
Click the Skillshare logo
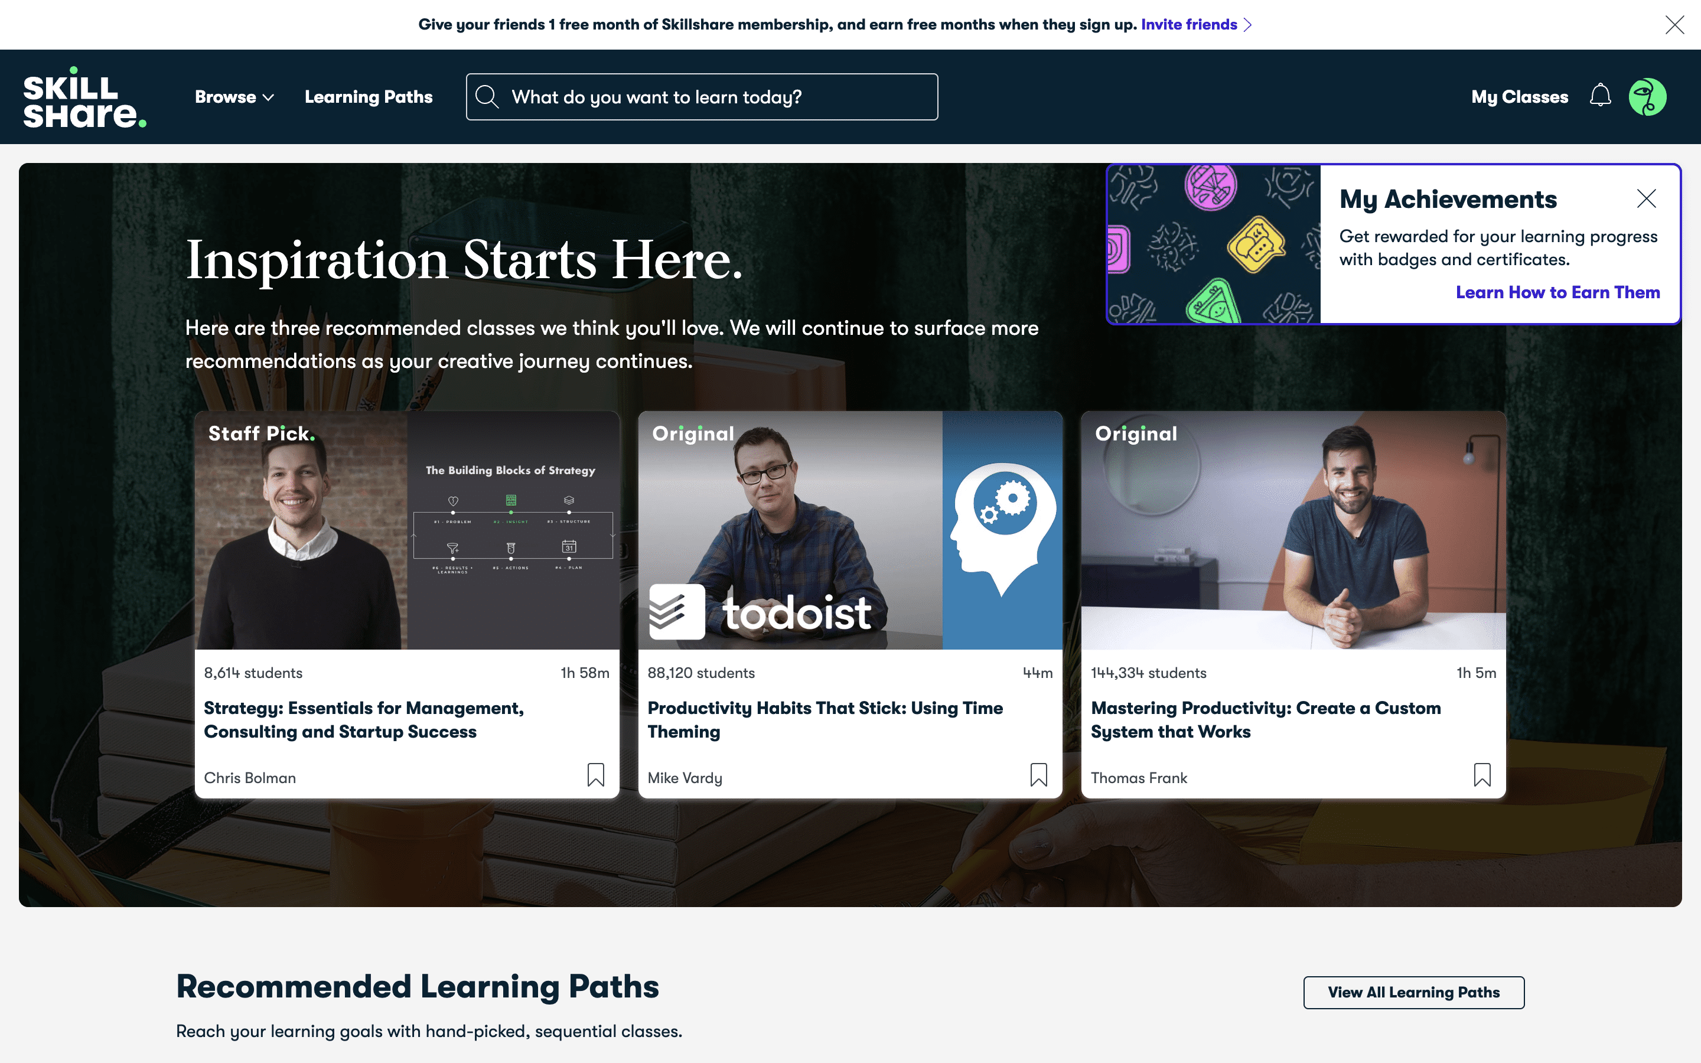84,97
